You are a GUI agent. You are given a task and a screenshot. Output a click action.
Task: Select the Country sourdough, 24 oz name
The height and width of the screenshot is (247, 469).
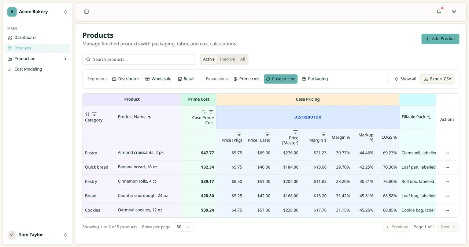pyautogui.click(x=143, y=195)
